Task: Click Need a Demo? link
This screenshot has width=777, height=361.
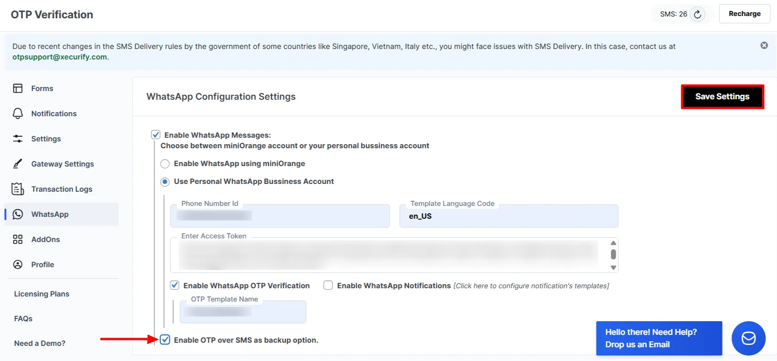Action: [40, 343]
